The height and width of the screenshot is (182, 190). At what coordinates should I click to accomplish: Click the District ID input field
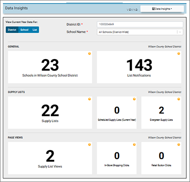(140, 24)
